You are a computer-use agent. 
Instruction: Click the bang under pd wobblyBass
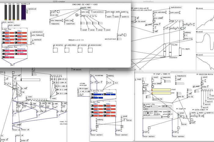tap(67, 50)
